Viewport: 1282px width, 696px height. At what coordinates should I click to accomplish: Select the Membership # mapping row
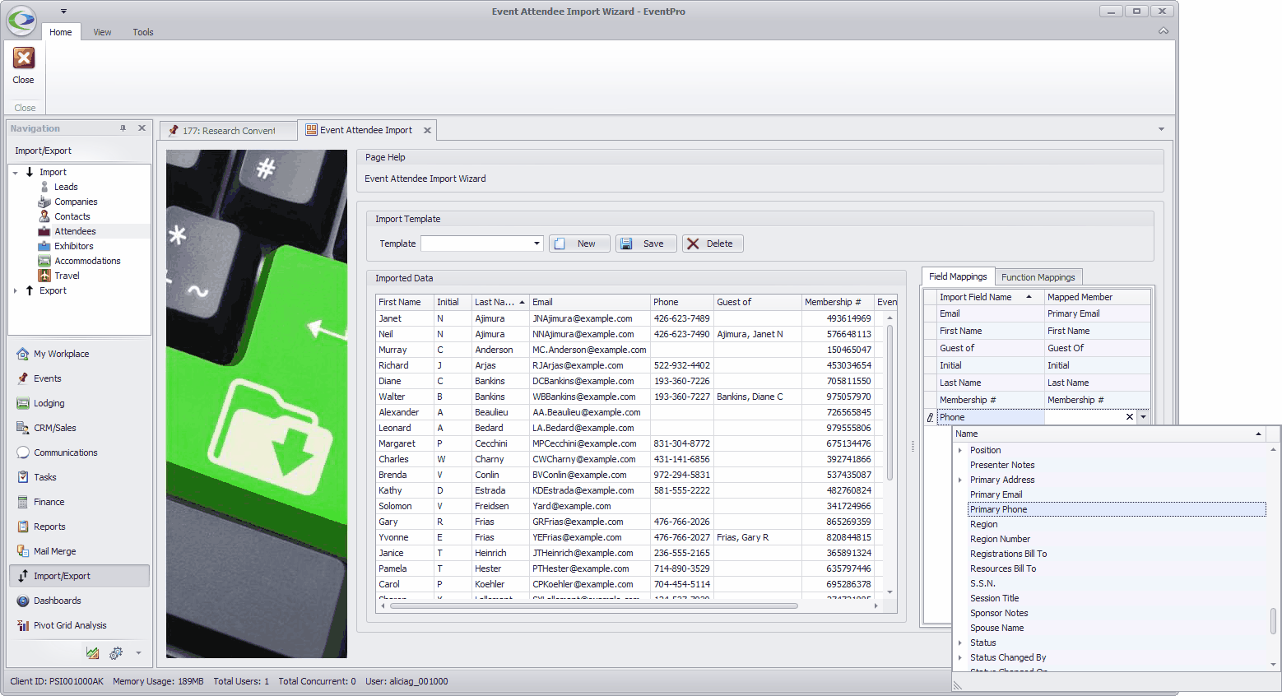[x=1037, y=400]
